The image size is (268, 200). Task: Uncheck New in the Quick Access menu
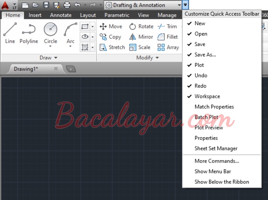click(200, 23)
